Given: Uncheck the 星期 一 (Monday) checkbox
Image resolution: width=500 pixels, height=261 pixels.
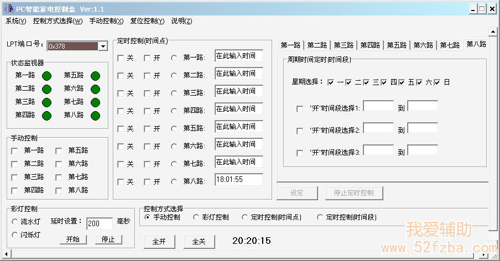Looking at the screenshot, I should tap(331, 82).
